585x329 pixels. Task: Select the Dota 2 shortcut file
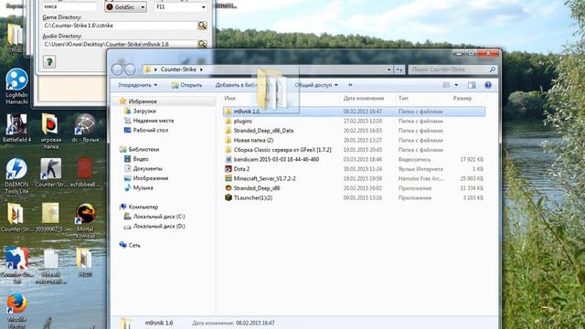point(354,169)
